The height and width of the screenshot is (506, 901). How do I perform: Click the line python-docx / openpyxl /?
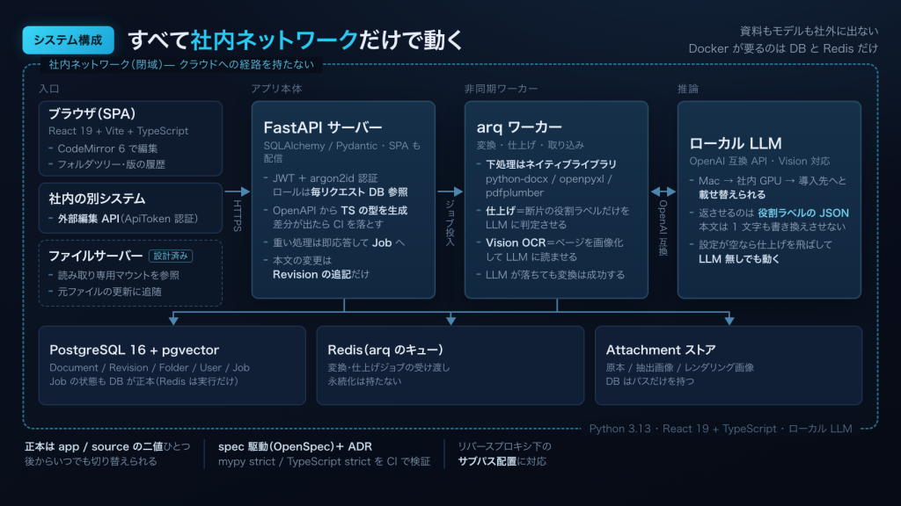pyautogui.click(x=549, y=179)
